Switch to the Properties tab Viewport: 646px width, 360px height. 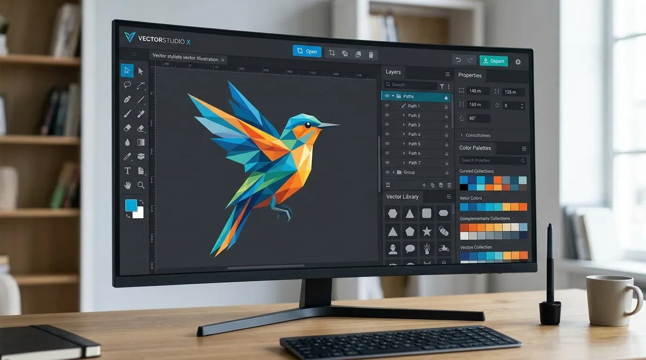coord(470,75)
